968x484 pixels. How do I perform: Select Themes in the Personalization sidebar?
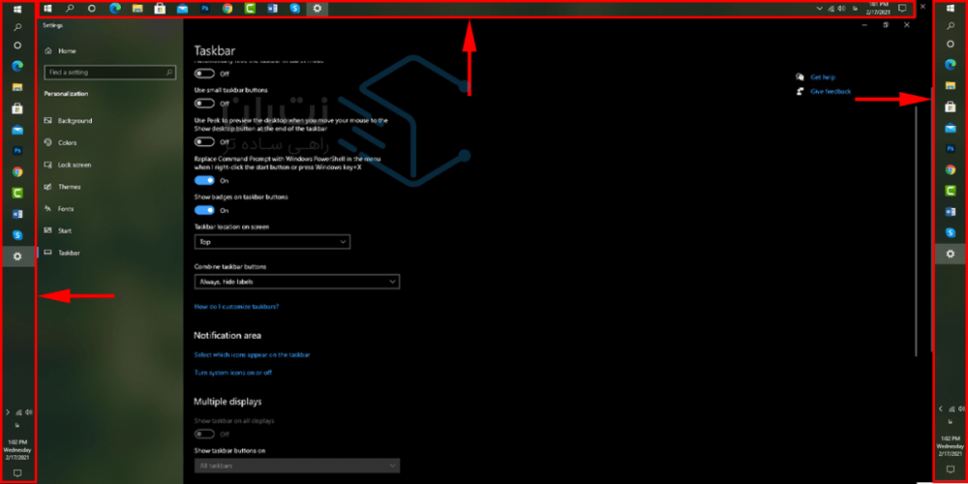point(69,187)
